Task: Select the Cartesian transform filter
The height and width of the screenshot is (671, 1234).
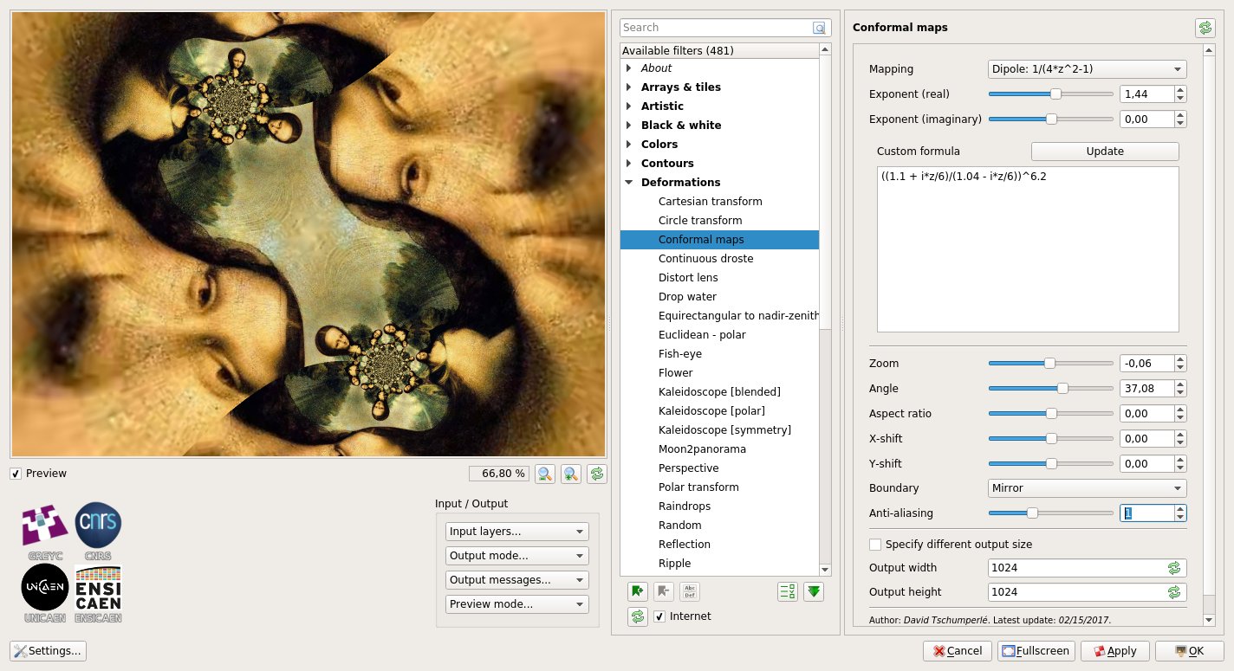Action: coord(710,202)
